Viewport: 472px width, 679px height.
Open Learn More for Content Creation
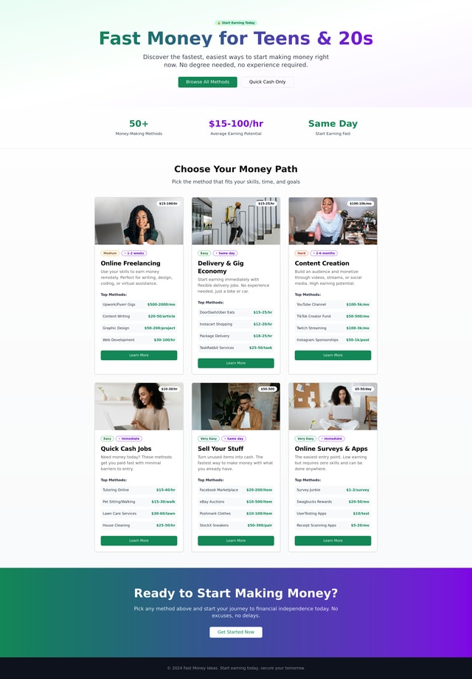point(333,355)
